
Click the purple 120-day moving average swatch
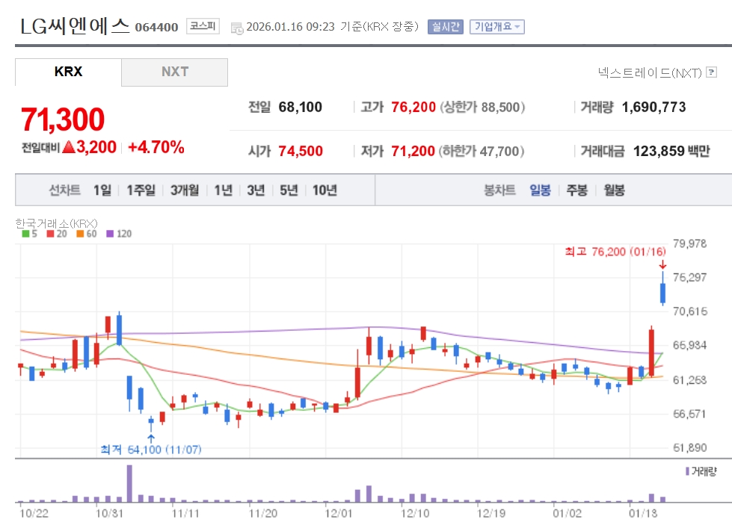click(x=110, y=234)
